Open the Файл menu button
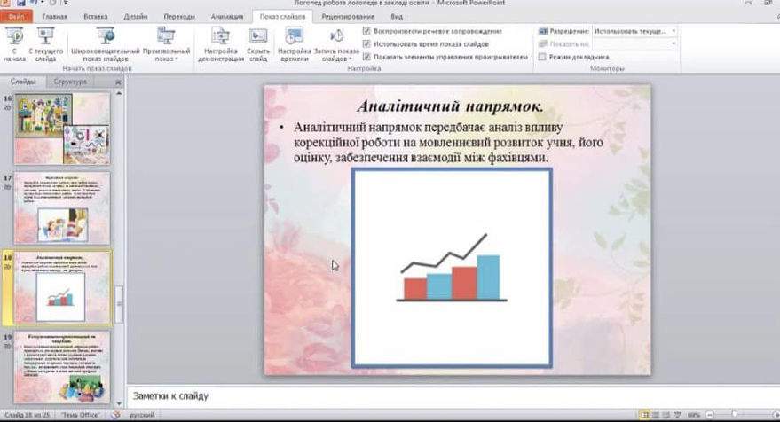780x422 pixels. pos(18,16)
